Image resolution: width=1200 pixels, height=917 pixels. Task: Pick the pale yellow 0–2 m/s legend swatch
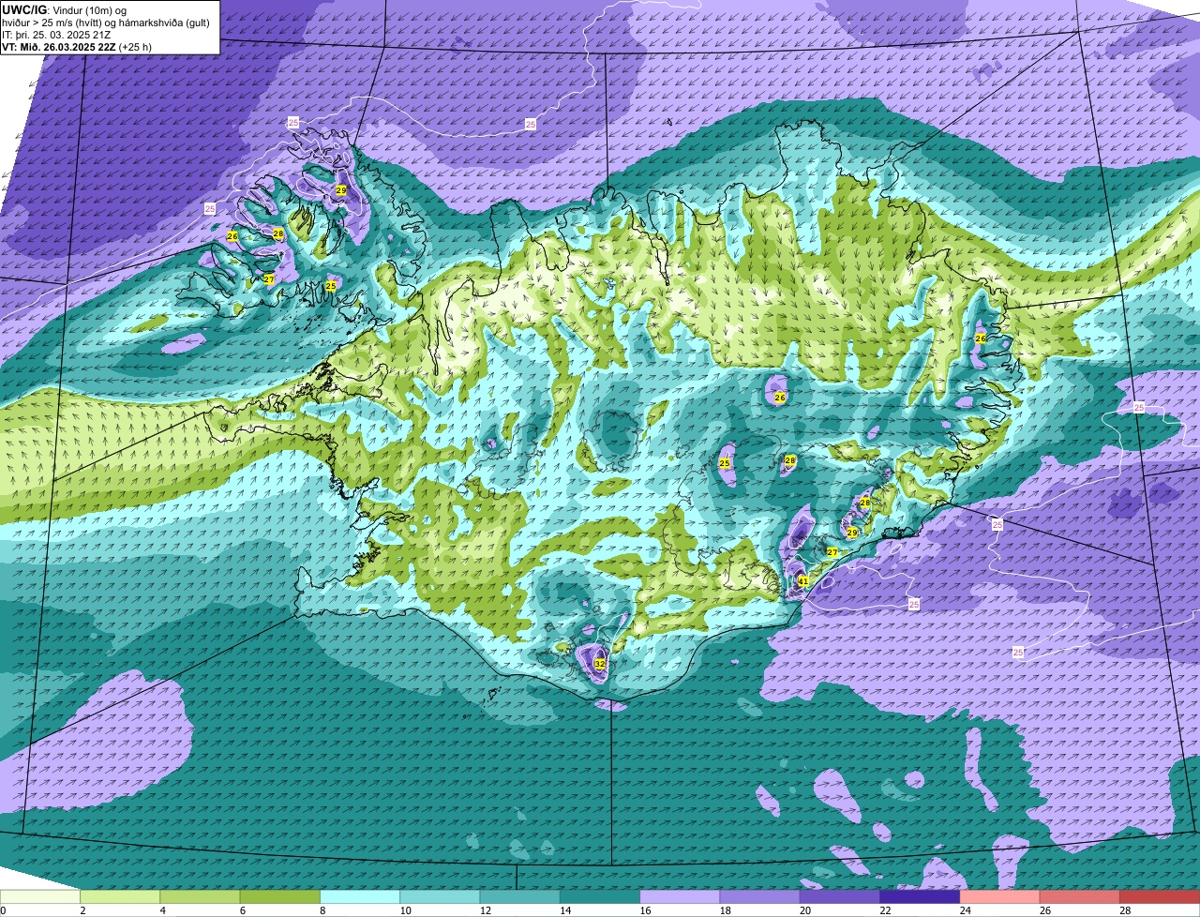tap(40, 896)
